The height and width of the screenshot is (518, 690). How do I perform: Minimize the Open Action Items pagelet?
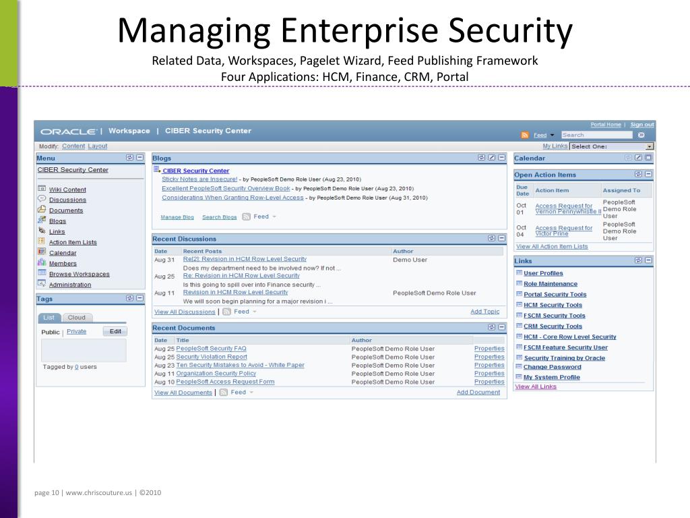pyautogui.click(x=648, y=175)
